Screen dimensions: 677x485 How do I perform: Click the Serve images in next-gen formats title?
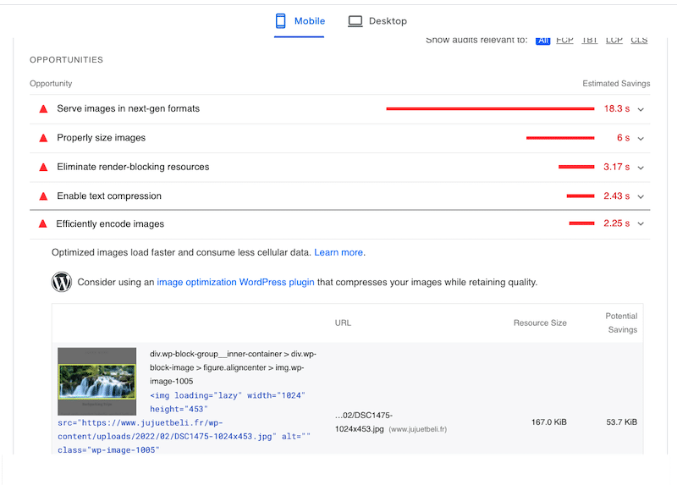129,109
